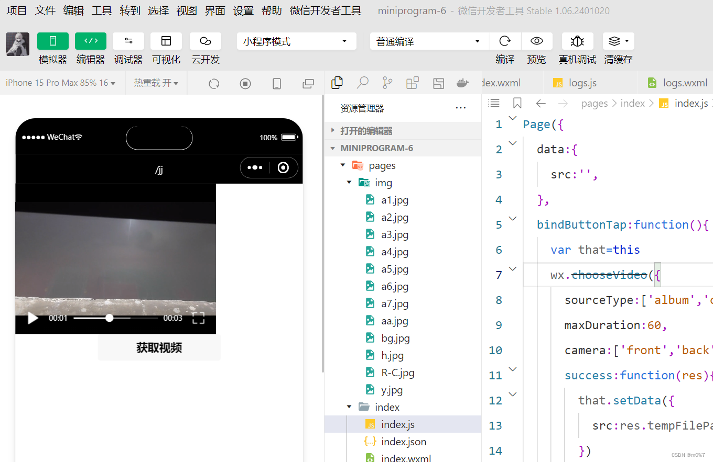This screenshot has height=462, width=713.
Task: Click the simulator refresh icon
Action: click(x=213, y=84)
